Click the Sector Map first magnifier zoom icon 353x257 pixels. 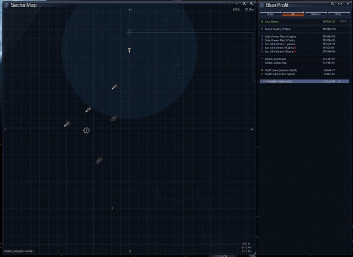tap(244, 4)
